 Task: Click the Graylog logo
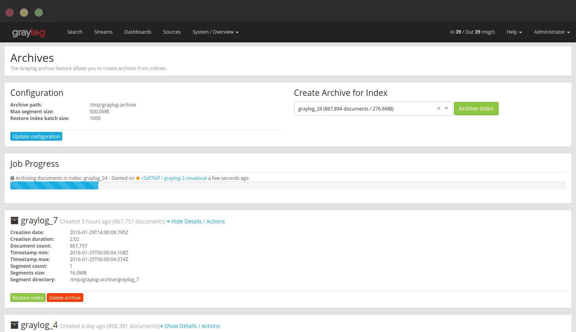29,32
